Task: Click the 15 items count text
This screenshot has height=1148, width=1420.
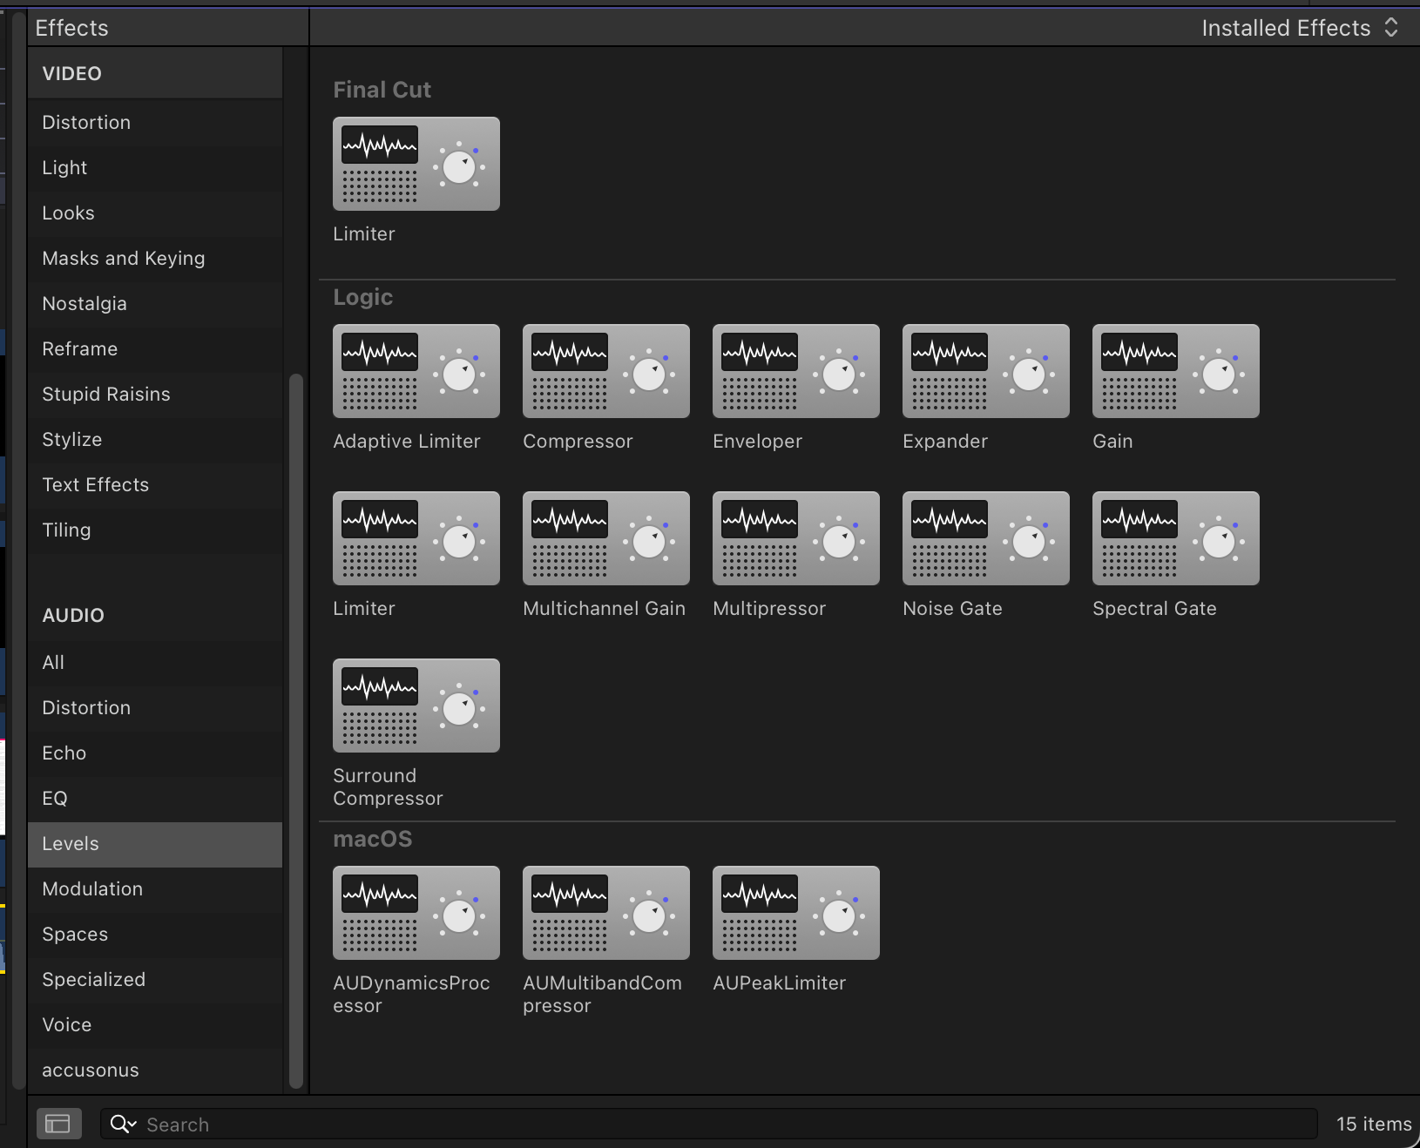Action: click(x=1374, y=1124)
